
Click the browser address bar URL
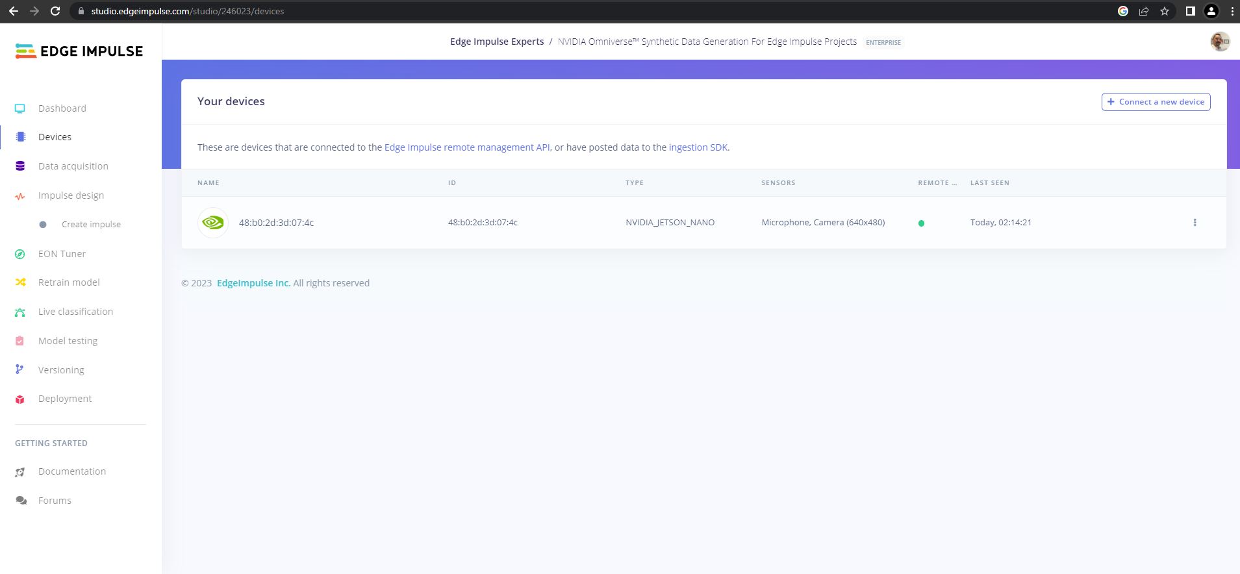[187, 11]
